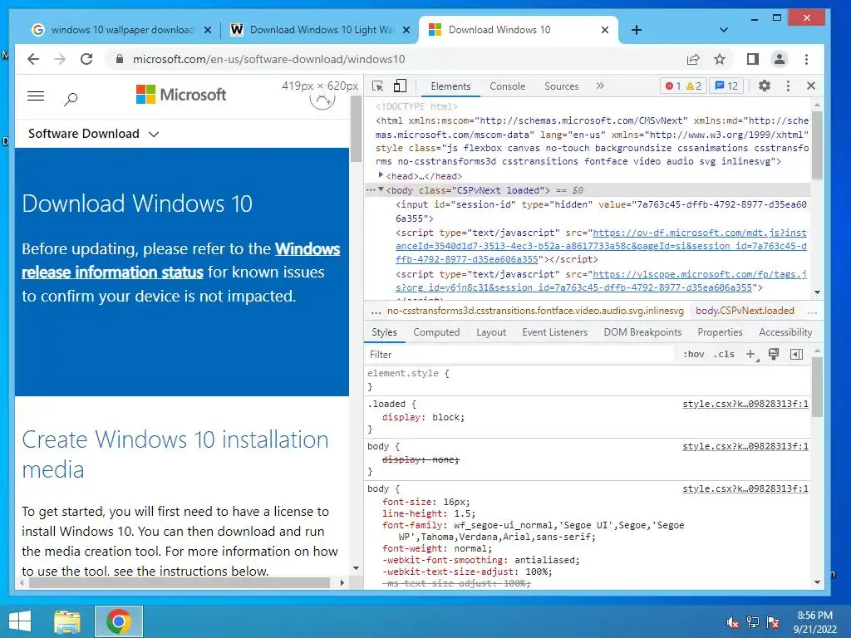This screenshot has height=638, width=851.
Task: Open a new tab
Action: coord(637,30)
